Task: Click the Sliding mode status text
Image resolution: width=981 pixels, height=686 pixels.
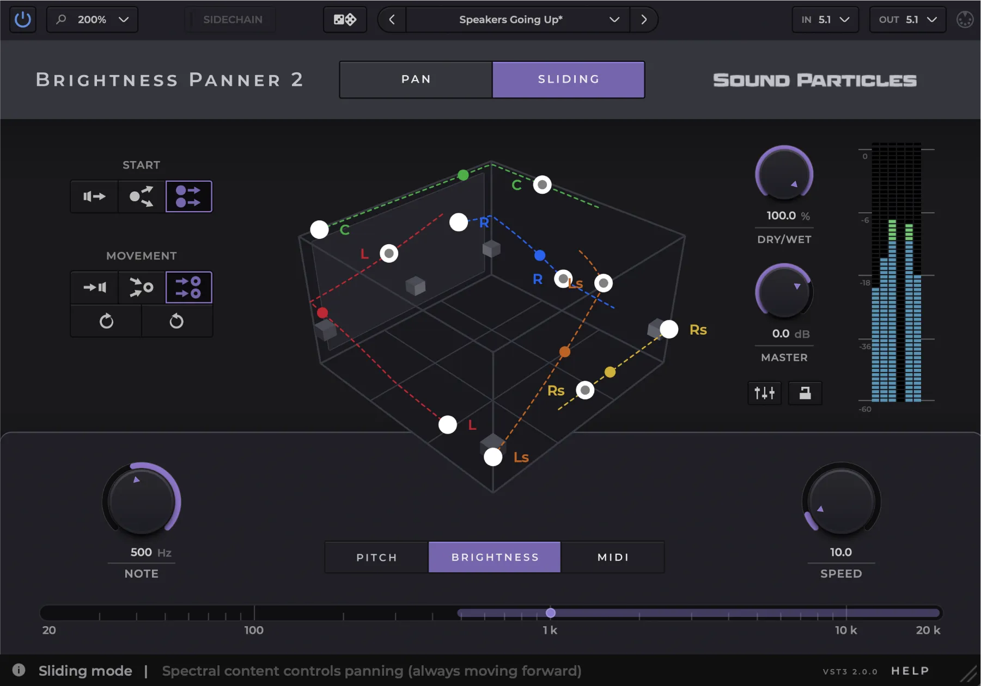Action: [x=86, y=671]
